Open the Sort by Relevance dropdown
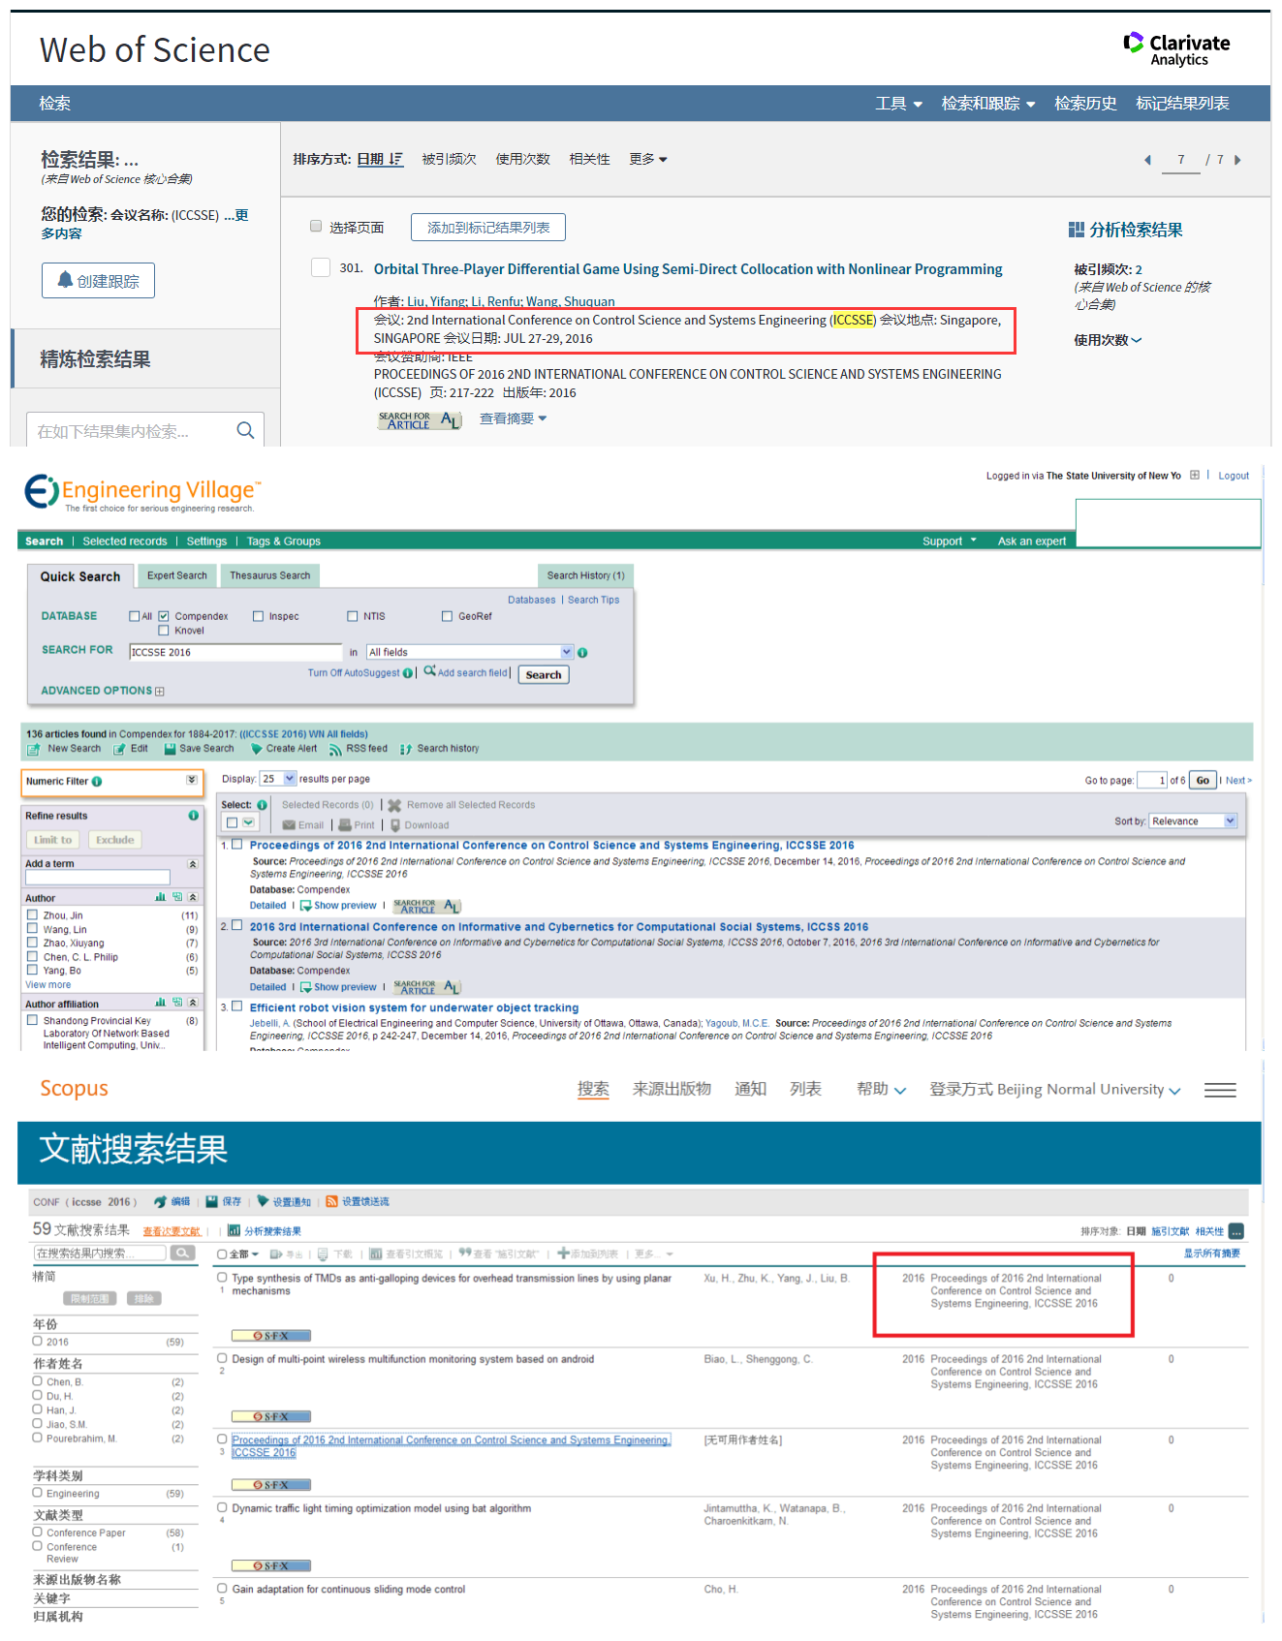Viewport: 1282px width, 1641px height. tap(1194, 821)
